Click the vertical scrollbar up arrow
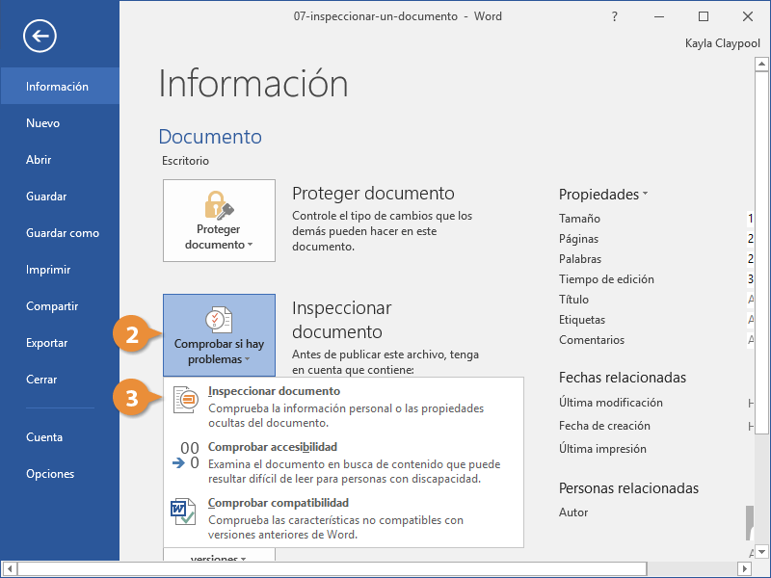The height and width of the screenshot is (578, 771). pyautogui.click(x=761, y=64)
